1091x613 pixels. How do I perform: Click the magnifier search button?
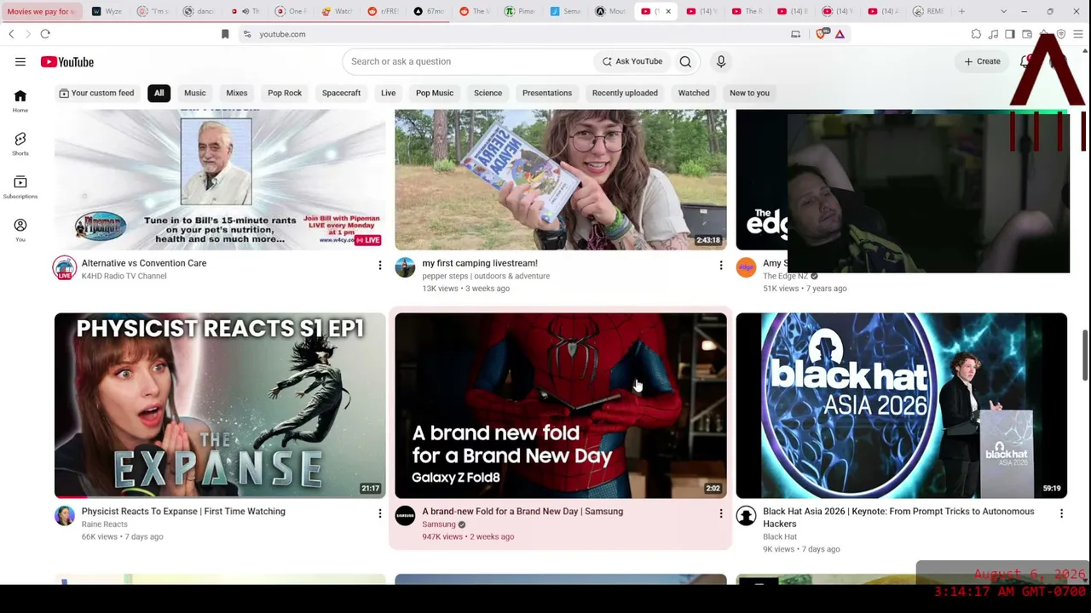685,61
